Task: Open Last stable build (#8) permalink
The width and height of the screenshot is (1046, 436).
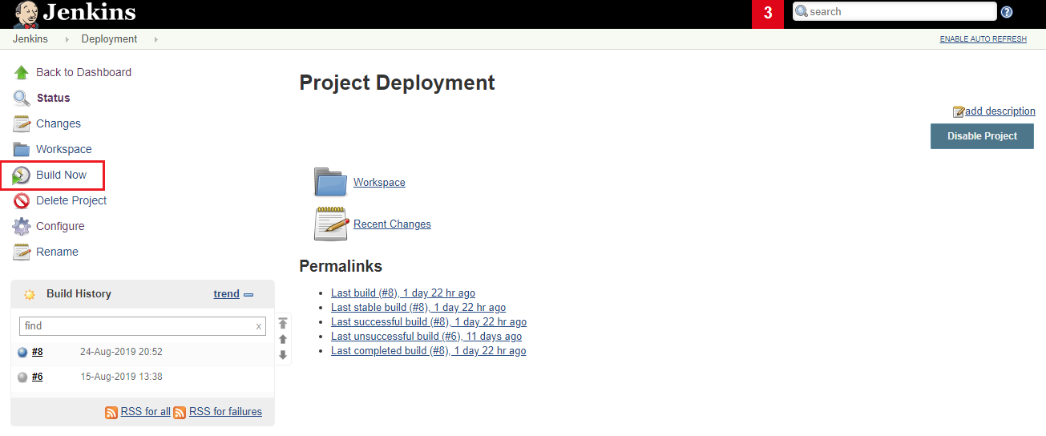Action: [x=418, y=308]
